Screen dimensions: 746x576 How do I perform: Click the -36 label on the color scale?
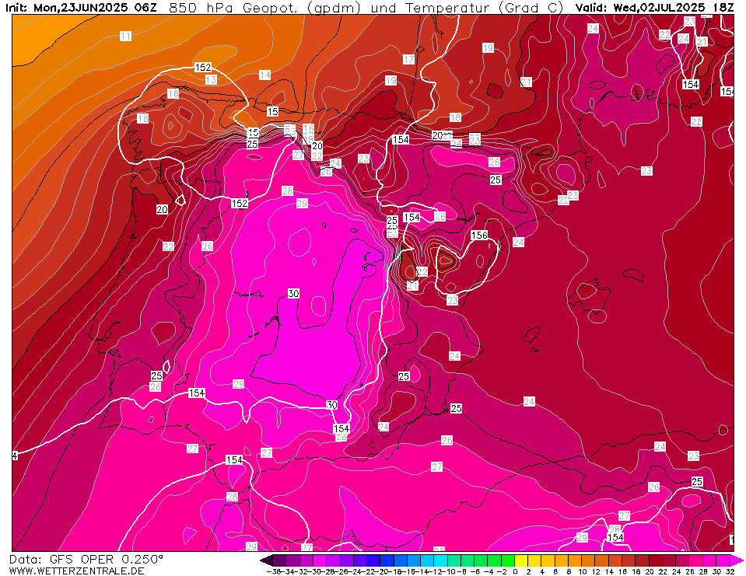(x=274, y=571)
